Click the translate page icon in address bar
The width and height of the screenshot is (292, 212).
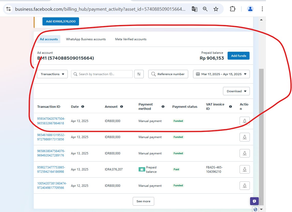pyautogui.click(x=195, y=9)
